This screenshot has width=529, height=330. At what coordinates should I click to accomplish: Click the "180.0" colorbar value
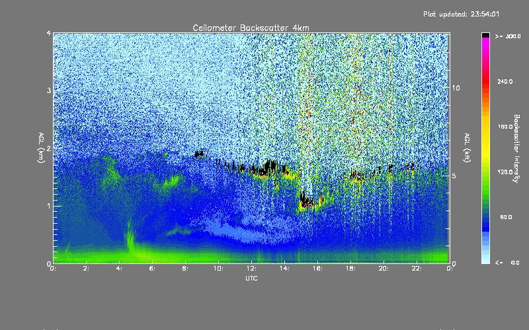pos(505,127)
